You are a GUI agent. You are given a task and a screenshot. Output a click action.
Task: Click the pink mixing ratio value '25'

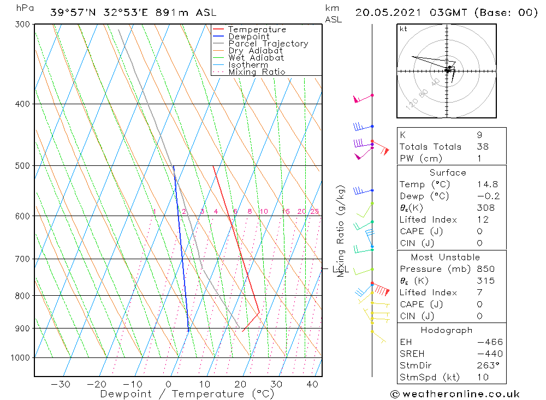click(x=314, y=211)
